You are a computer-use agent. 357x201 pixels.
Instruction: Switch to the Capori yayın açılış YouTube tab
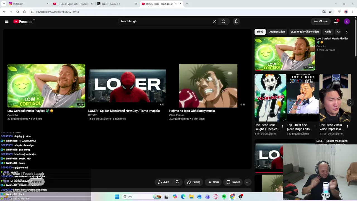pos(72,4)
